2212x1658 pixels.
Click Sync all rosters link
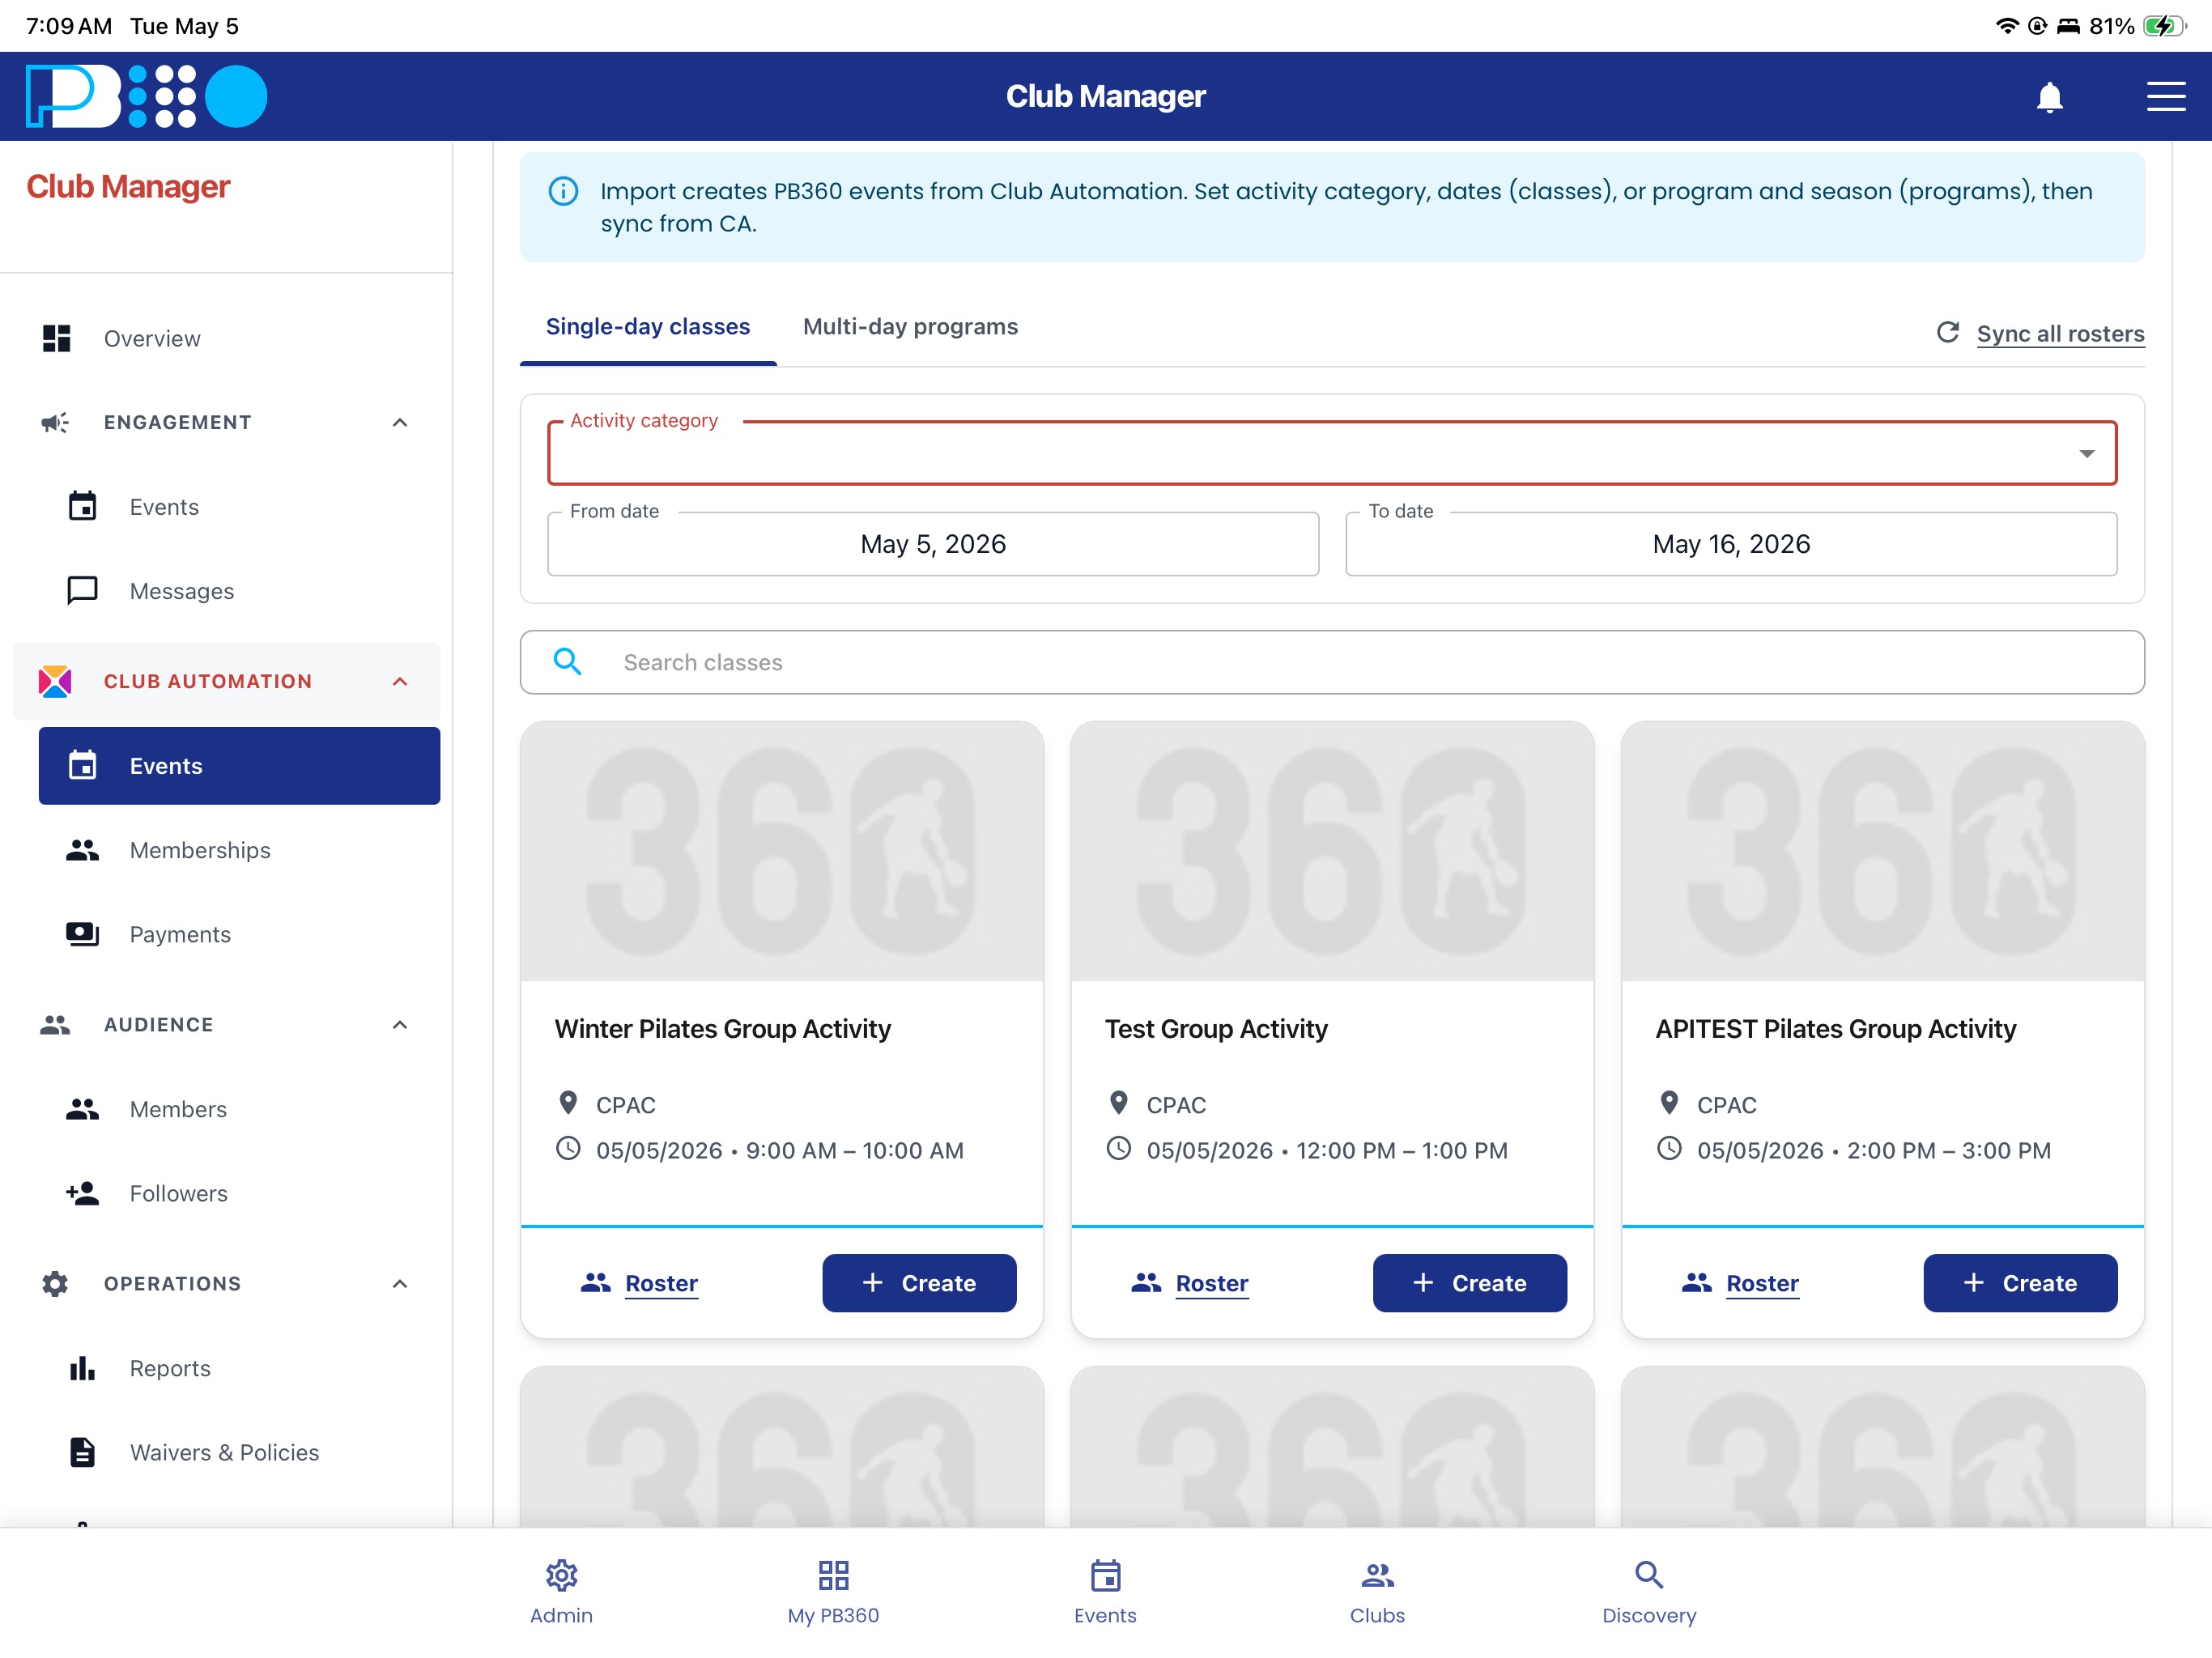2060,333
